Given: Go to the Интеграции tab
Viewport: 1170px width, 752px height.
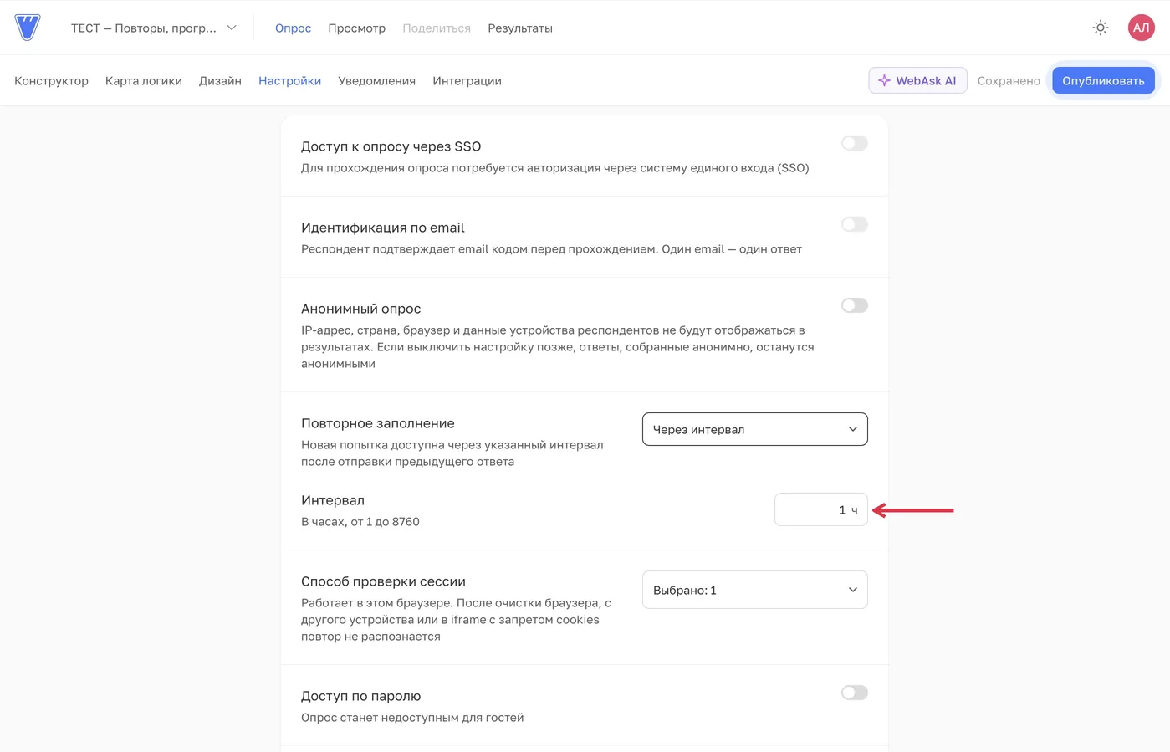Looking at the screenshot, I should point(467,80).
